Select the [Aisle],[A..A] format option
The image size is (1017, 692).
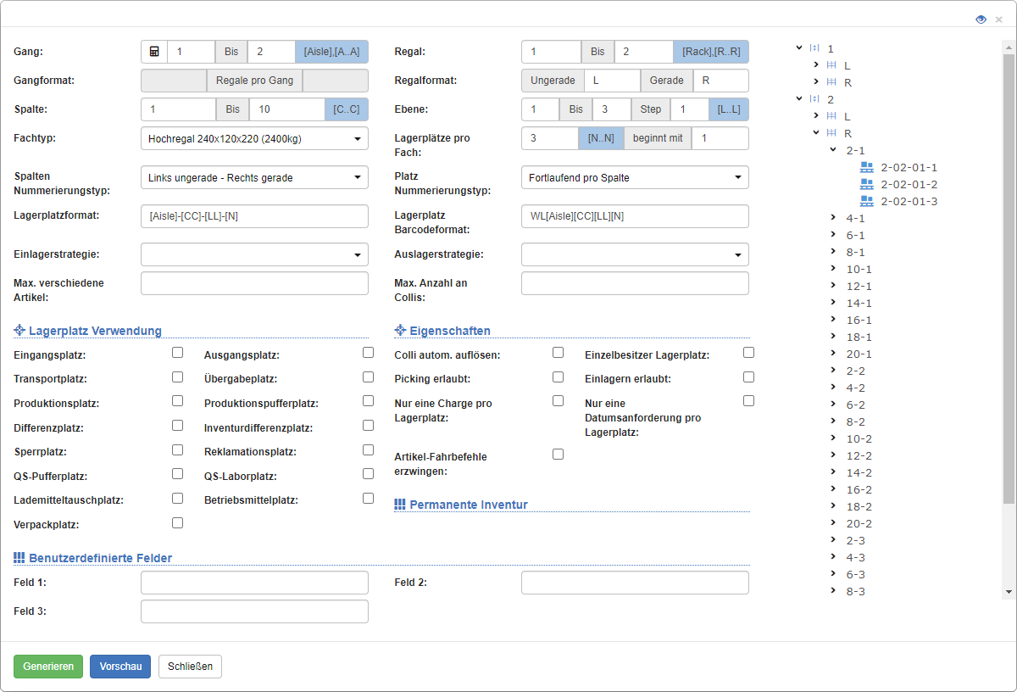pos(334,51)
